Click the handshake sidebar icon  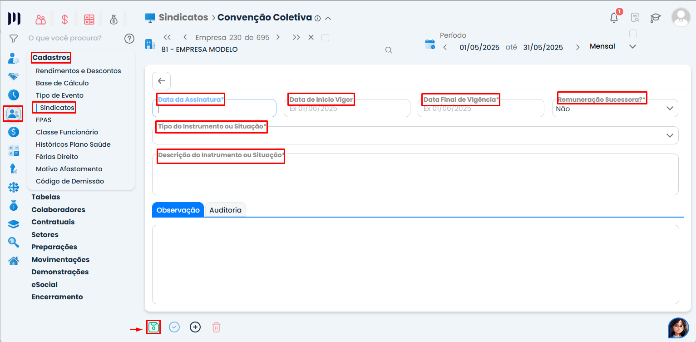click(14, 76)
